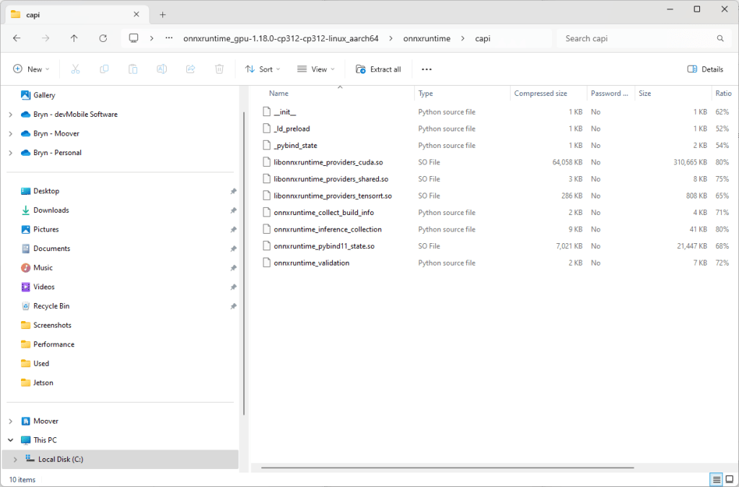Expand Bryn - Personal OneDrive node

(11, 153)
